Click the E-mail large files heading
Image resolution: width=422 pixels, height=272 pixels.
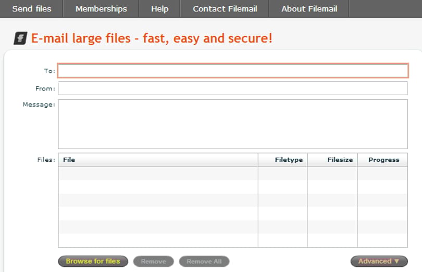coord(152,38)
